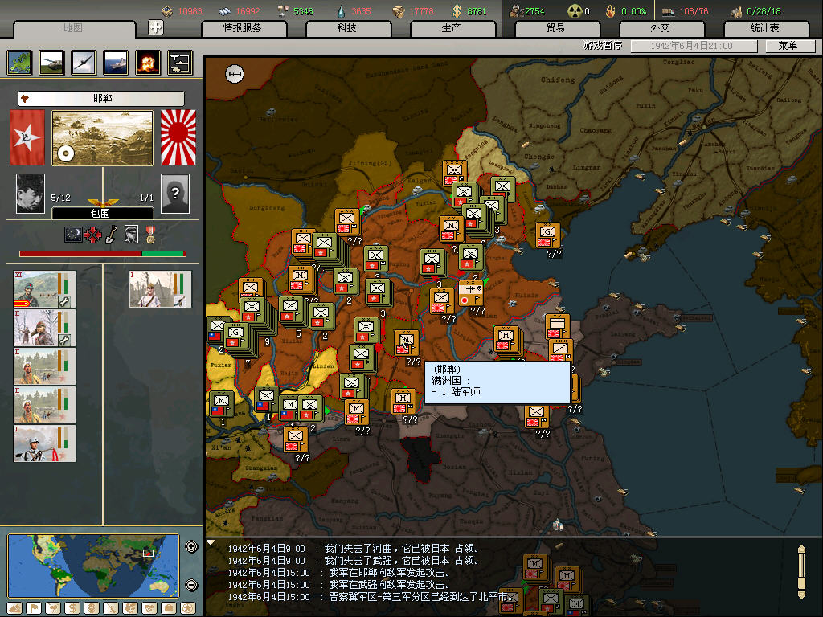Image resolution: width=823 pixels, height=617 pixels.
Task: Open the 外交 diplomacy tab
Action: tap(661, 28)
